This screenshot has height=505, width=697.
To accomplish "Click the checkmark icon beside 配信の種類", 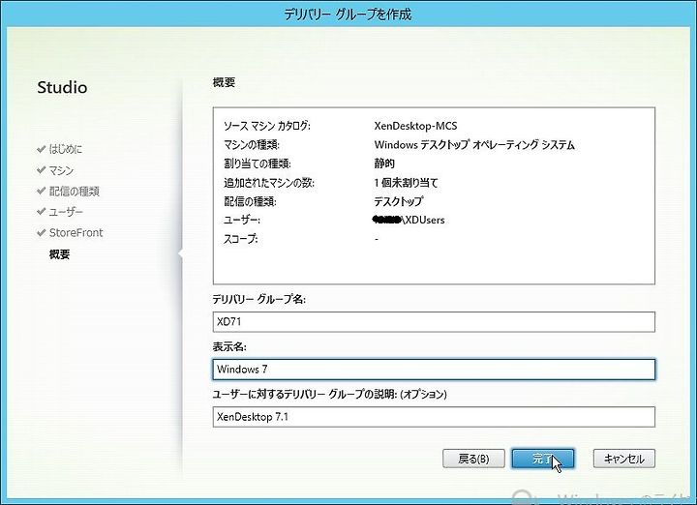I will (x=42, y=191).
